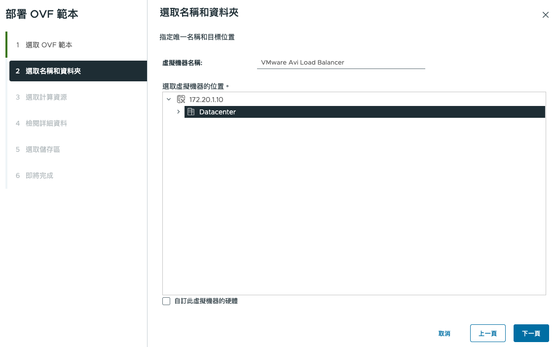557x347 pixels.
Task: Select the Datacenter row label
Action: (x=218, y=112)
